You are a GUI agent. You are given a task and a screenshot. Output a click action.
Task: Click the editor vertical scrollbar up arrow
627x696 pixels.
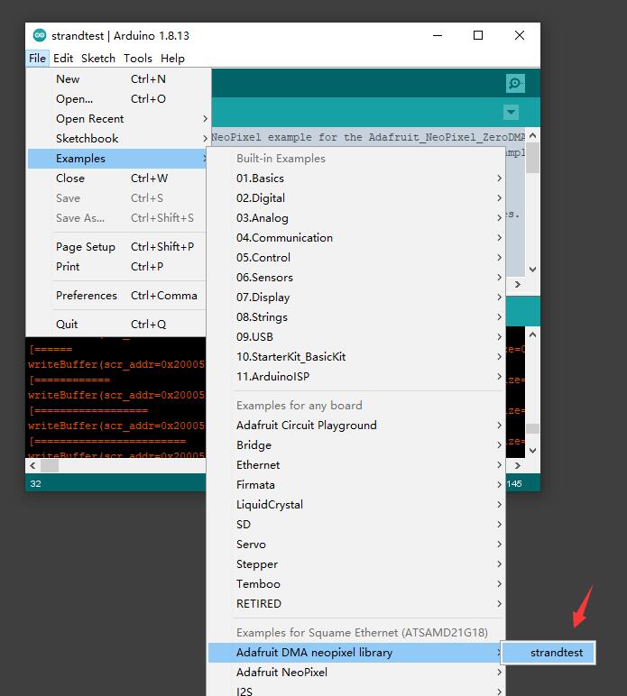point(533,135)
